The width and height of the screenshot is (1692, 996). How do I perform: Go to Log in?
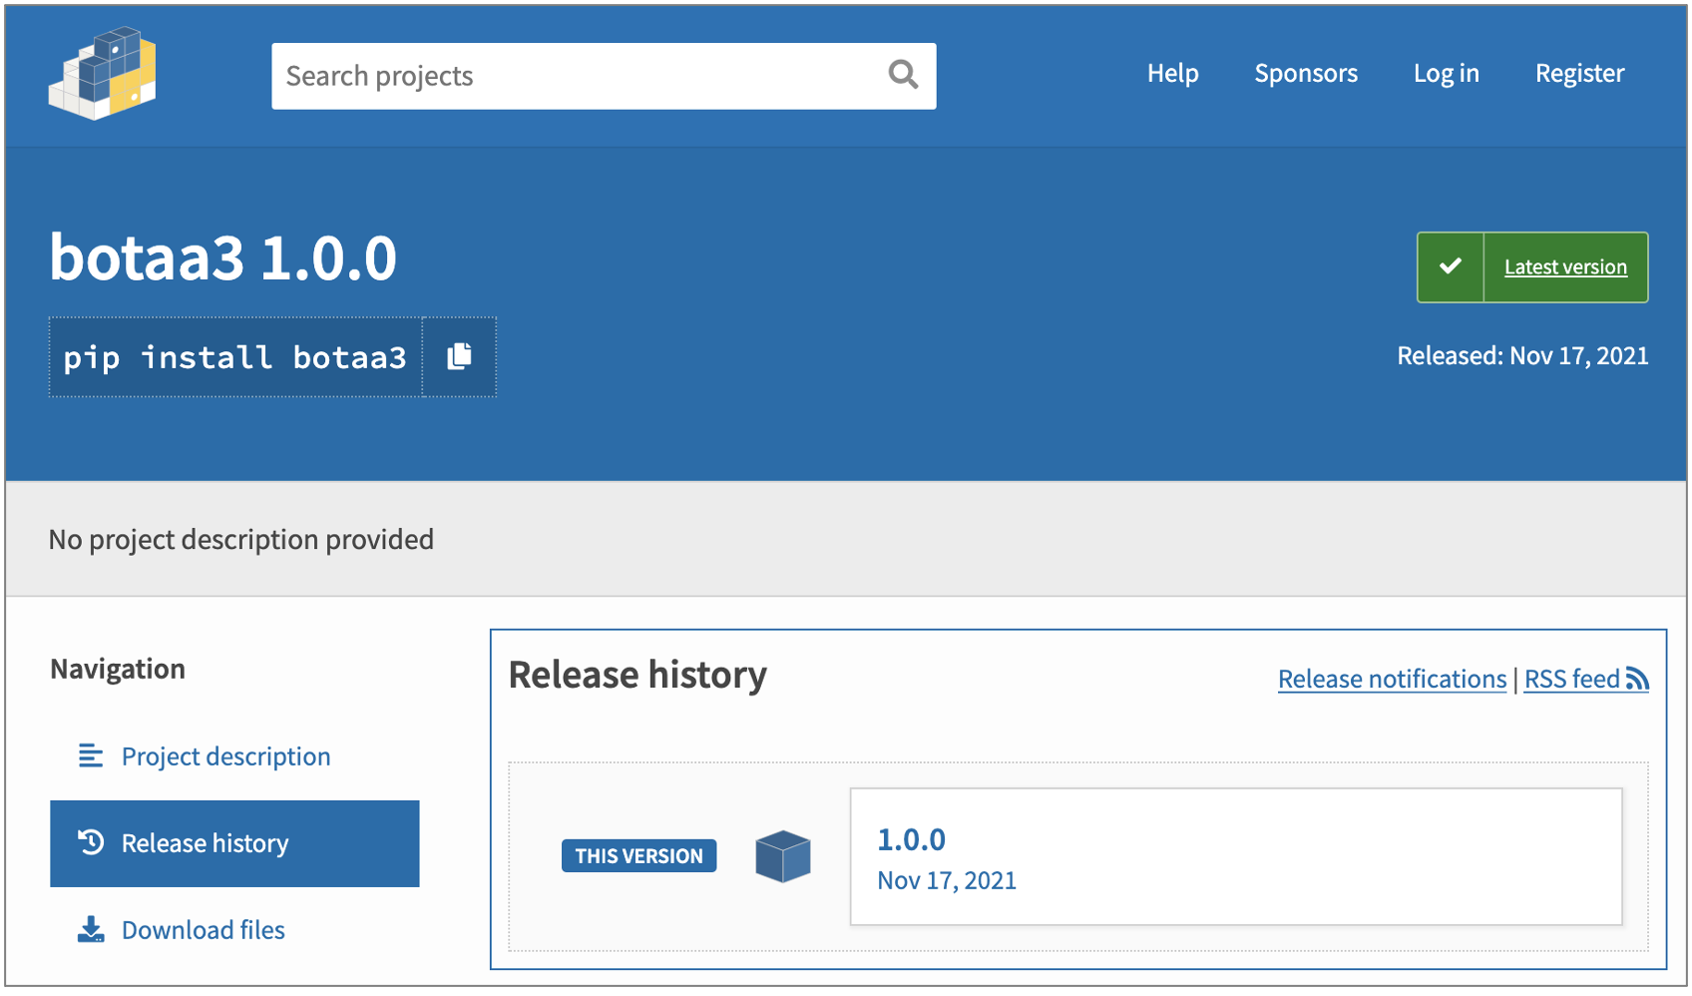pos(1446,74)
